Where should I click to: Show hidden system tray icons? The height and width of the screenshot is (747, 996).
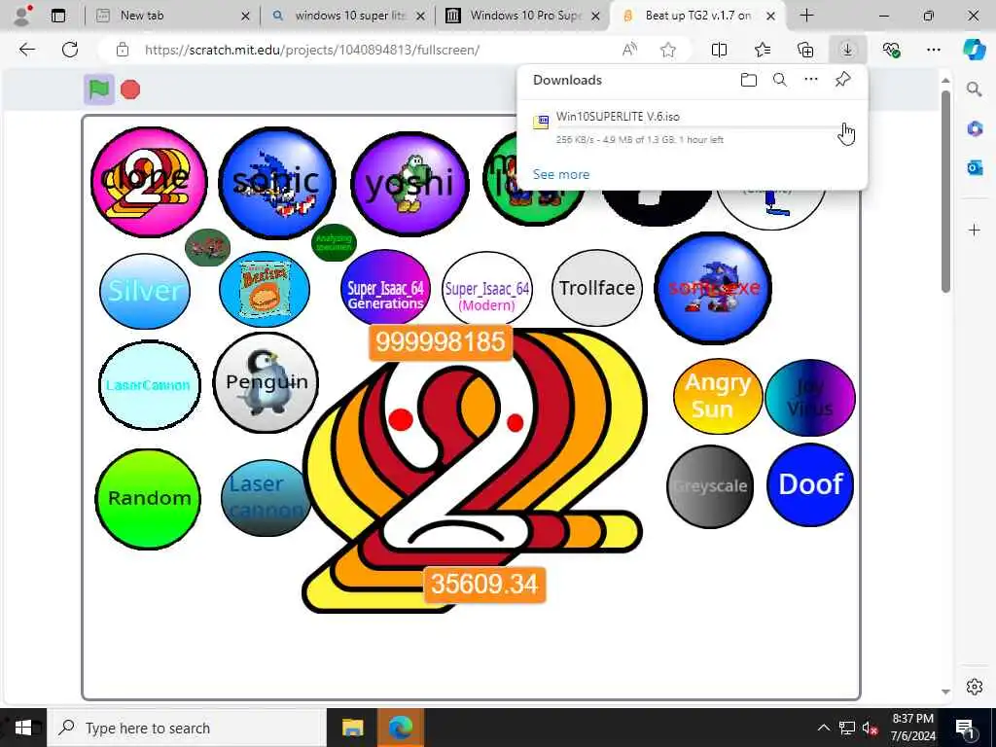pyautogui.click(x=823, y=728)
